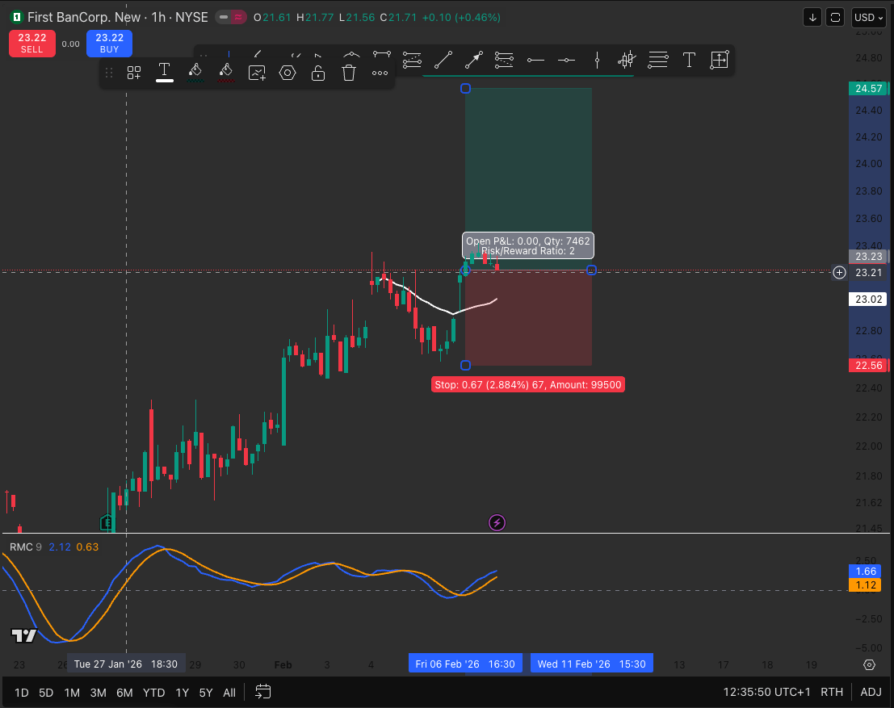Switch to 5Y range
Viewport: 894px width, 708px height.
click(x=206, y=693)
